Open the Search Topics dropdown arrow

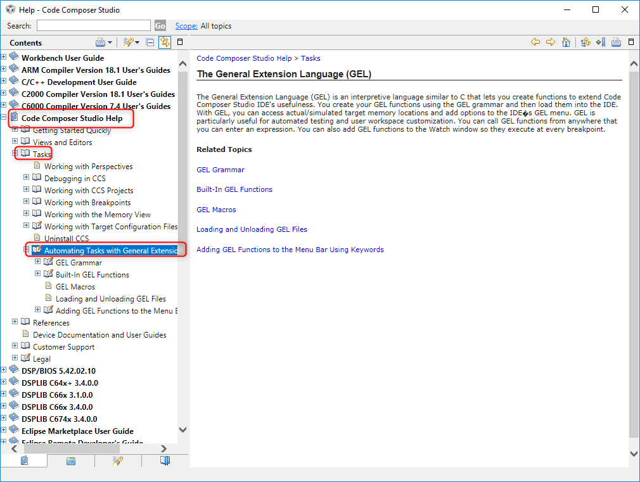[x=138, y=42]
